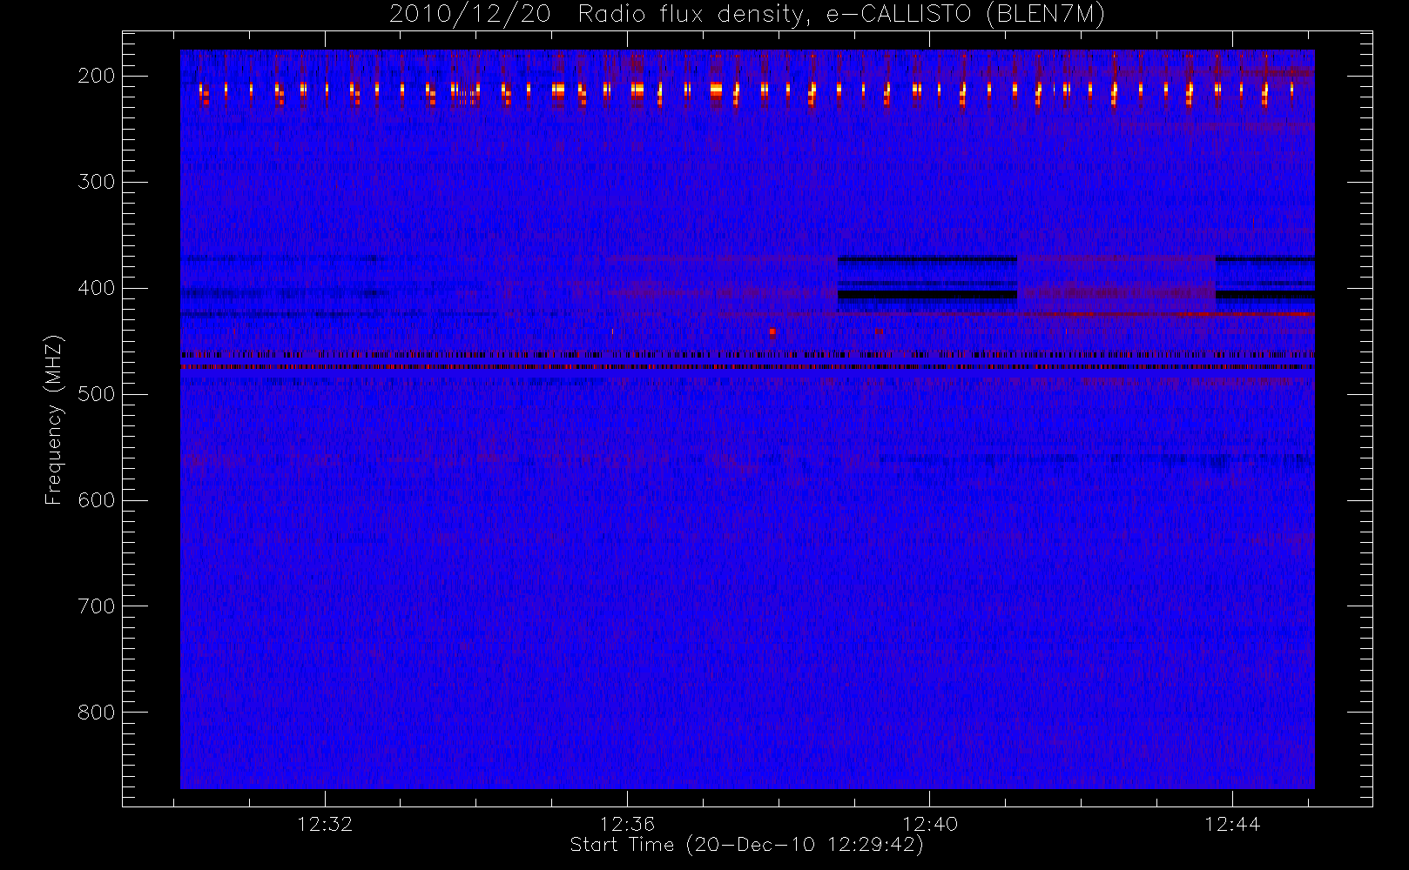The width and height of the screenshot is (1409, 870).
Task: Click the 700 frequency tick label
Action: pyautogui.click(x=96, y=606)
